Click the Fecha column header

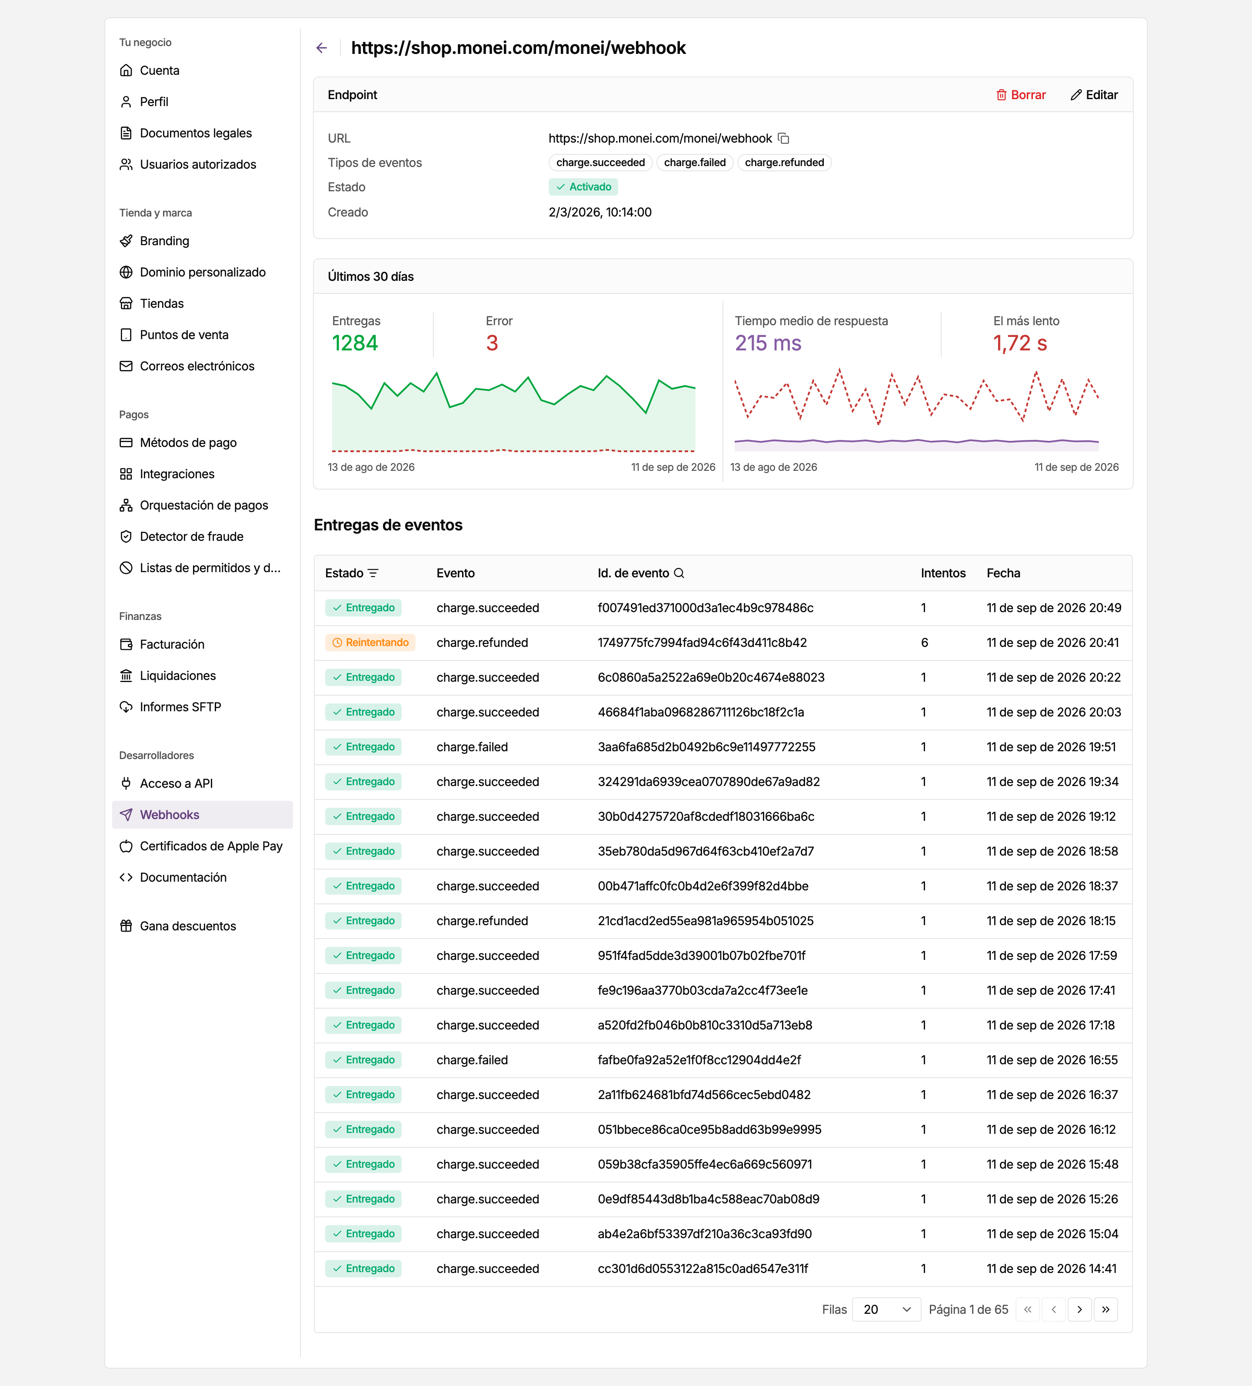(x=1003, y=573)
